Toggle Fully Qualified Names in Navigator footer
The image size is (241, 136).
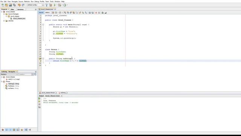[22, 130]
